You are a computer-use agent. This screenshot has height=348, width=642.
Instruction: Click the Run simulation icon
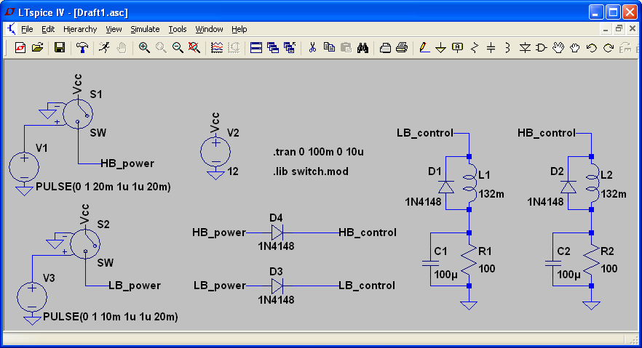tap(104, 48)
